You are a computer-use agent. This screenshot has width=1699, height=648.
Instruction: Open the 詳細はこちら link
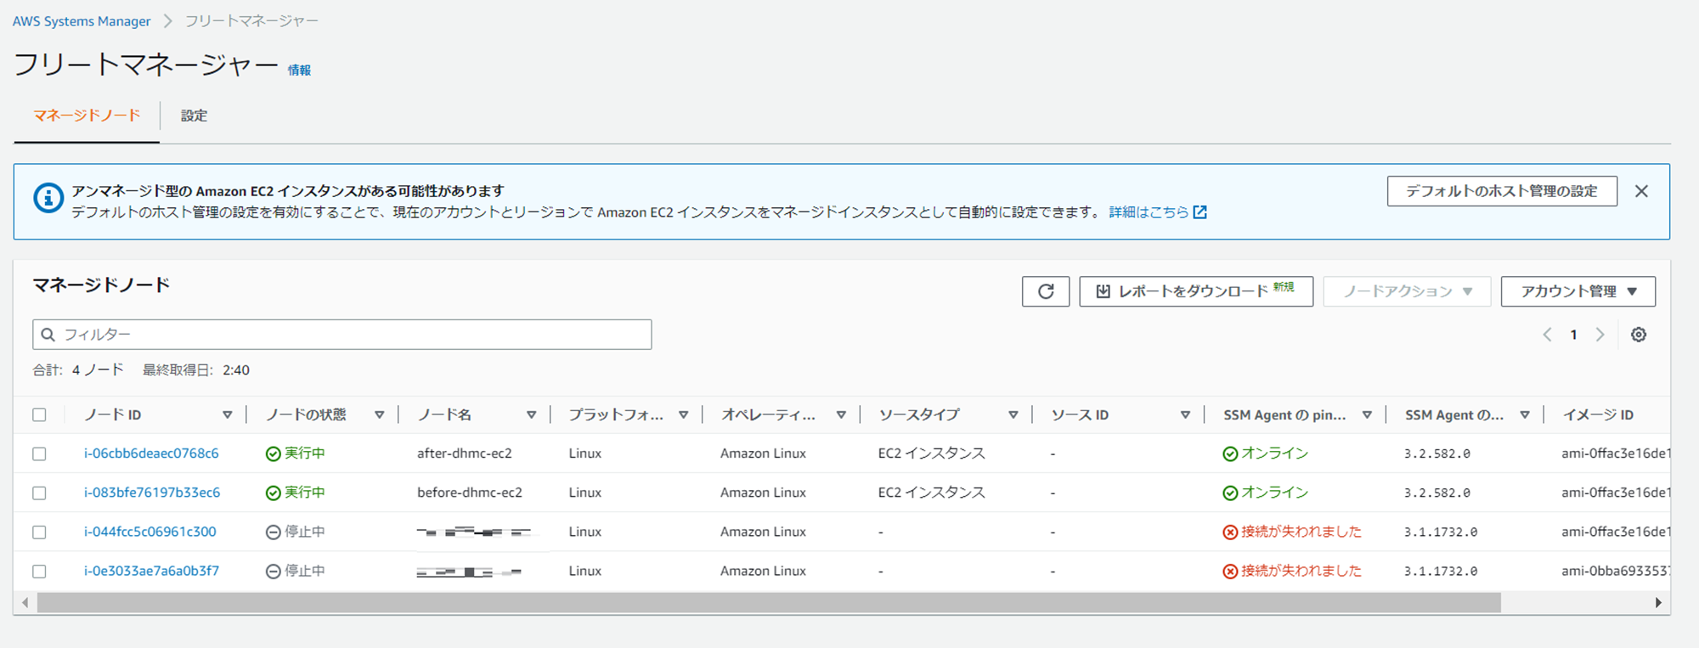pyautogui.click(x=1149, y=212)
